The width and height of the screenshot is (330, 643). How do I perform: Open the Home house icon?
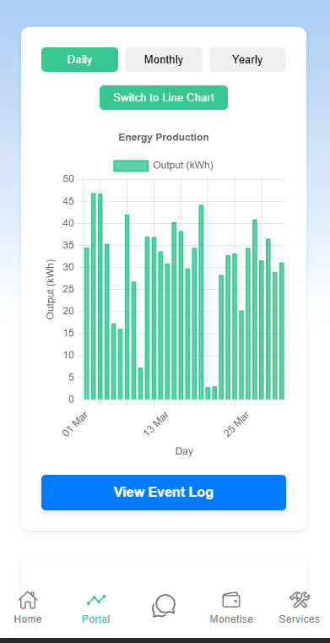(28, 600)
